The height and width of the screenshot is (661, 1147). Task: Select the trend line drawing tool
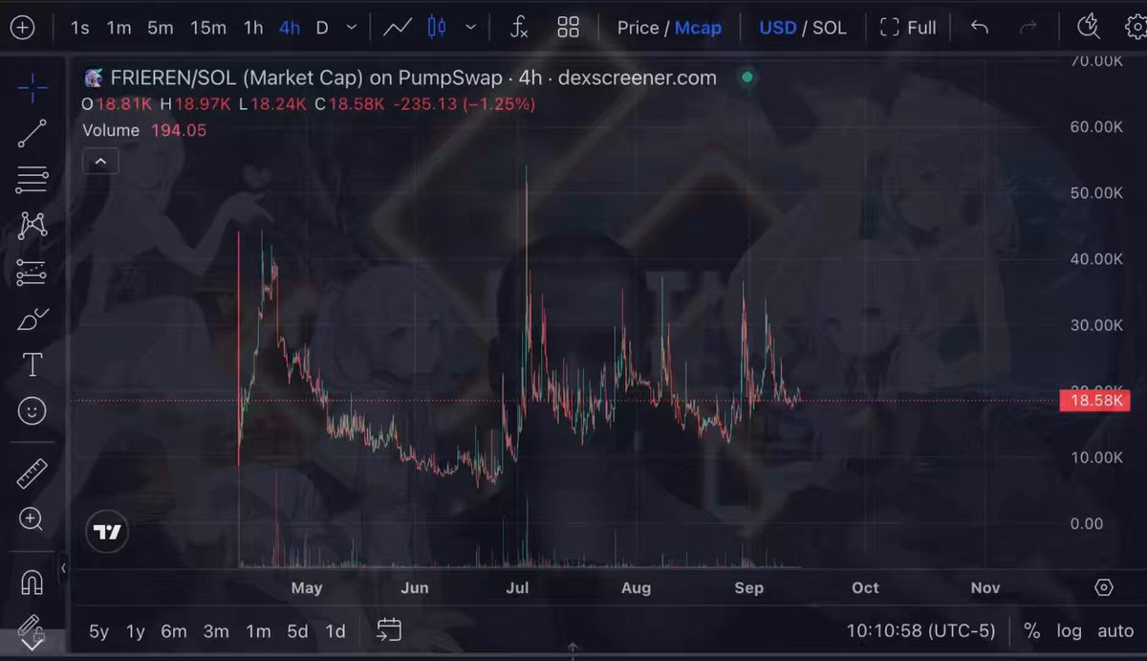[x=32, y=134]
